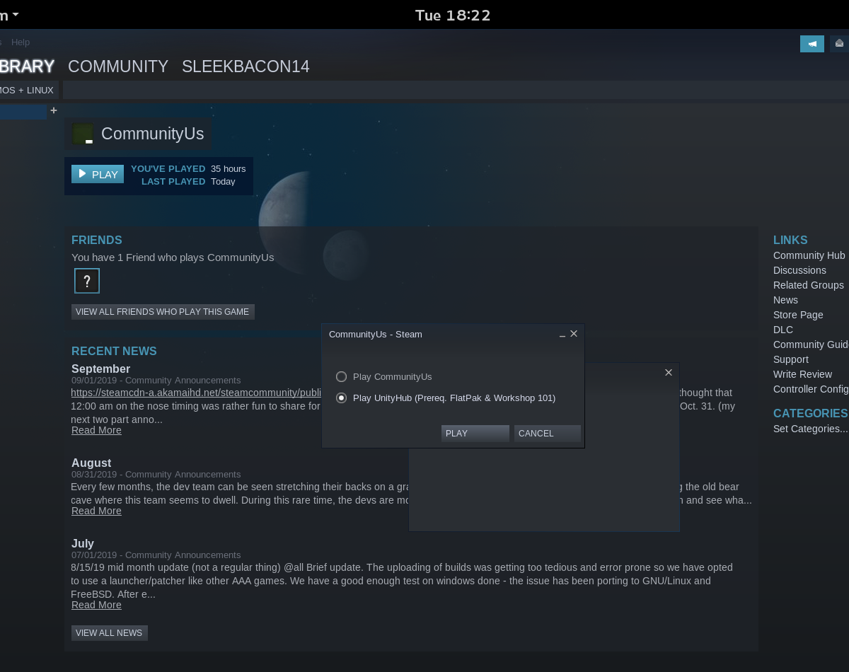Image resolution: width=849 pixels, height=672 pixels.
Task: Open the DLC link
Action: tap(783, 330)
